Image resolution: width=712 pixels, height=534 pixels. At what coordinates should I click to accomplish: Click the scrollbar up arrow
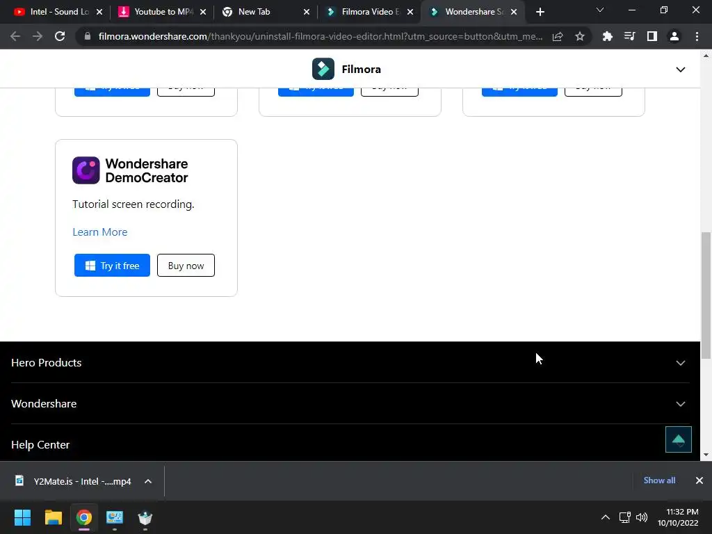click(x=706, y=56)
